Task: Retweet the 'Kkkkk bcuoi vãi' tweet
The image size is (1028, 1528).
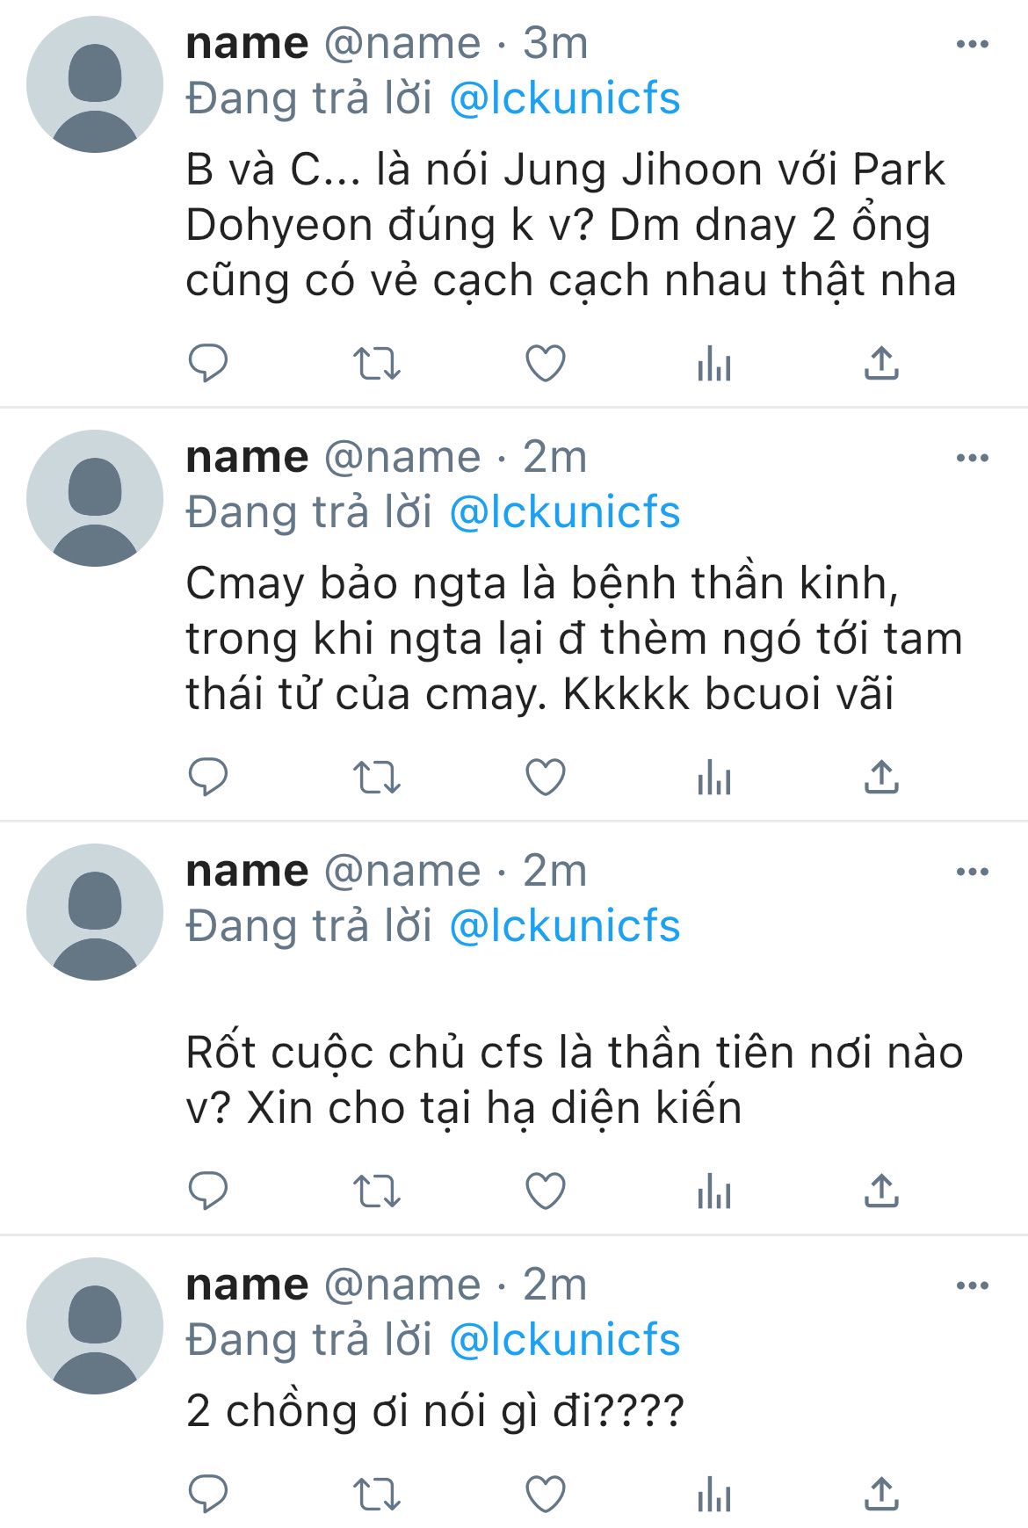Action: (376, 777)
